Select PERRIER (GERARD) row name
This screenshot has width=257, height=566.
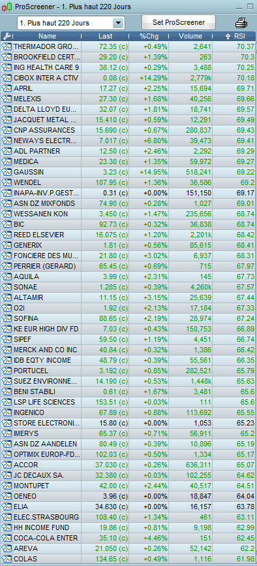(45, 267)
